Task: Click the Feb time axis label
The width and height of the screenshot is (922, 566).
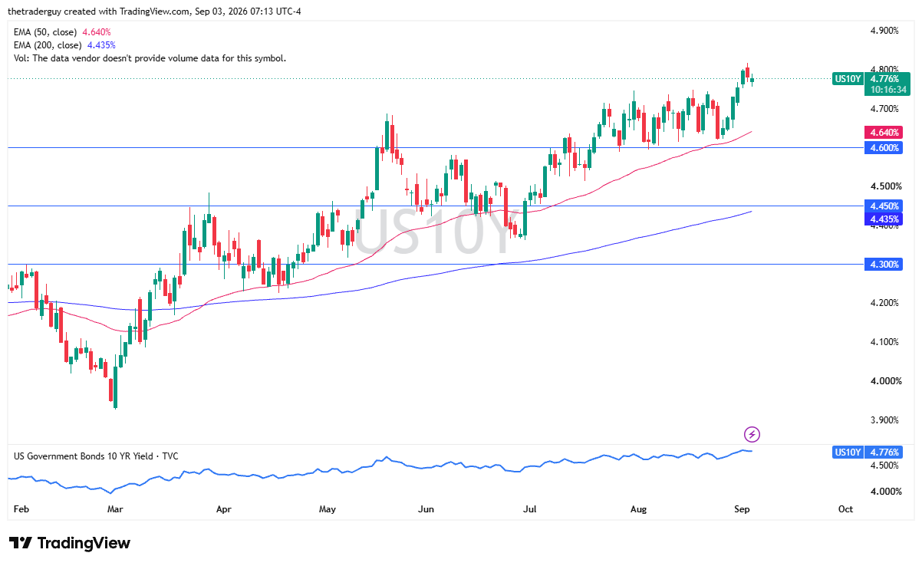Action: click(21, 509)
